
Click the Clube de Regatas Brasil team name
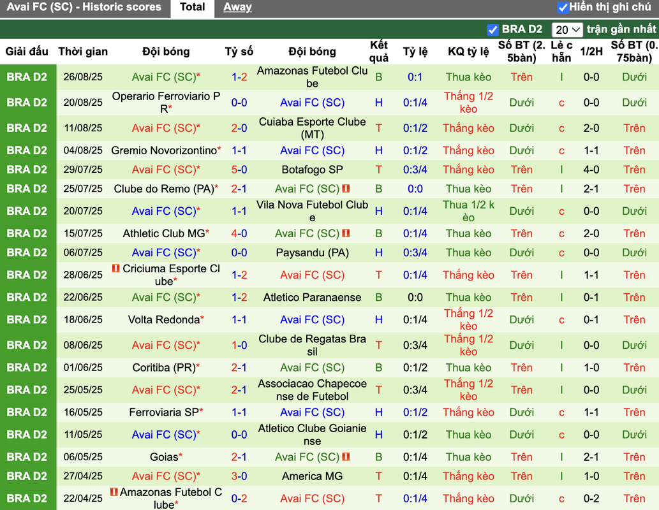(x=312, y=345)
